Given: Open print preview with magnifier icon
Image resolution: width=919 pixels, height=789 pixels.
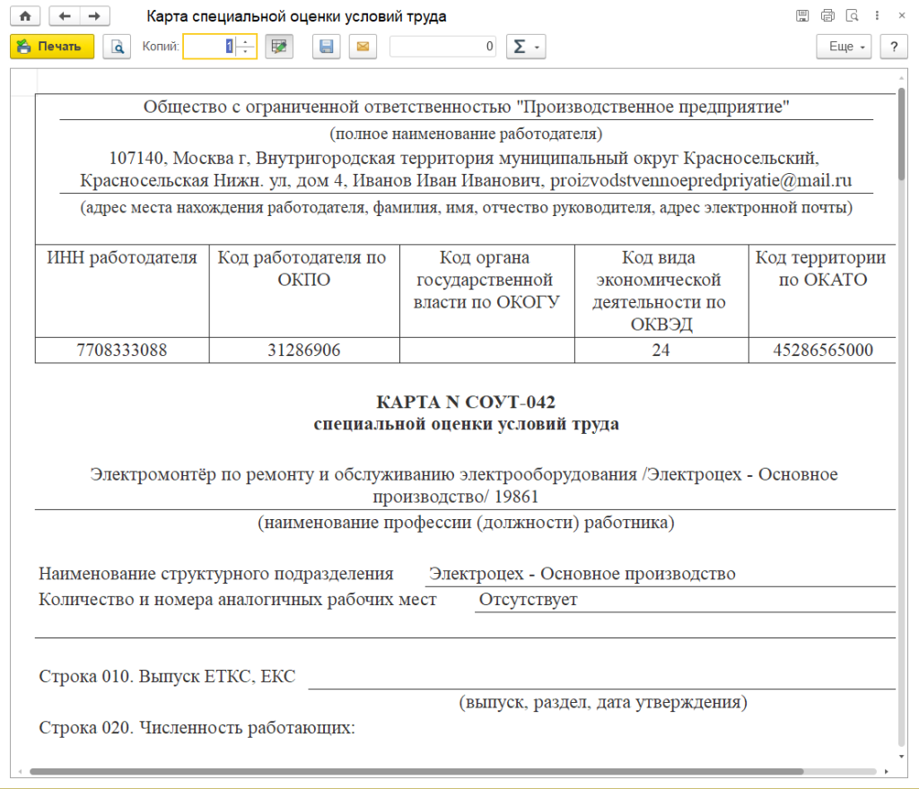Looking at the screenshot, I should point(117,47).
